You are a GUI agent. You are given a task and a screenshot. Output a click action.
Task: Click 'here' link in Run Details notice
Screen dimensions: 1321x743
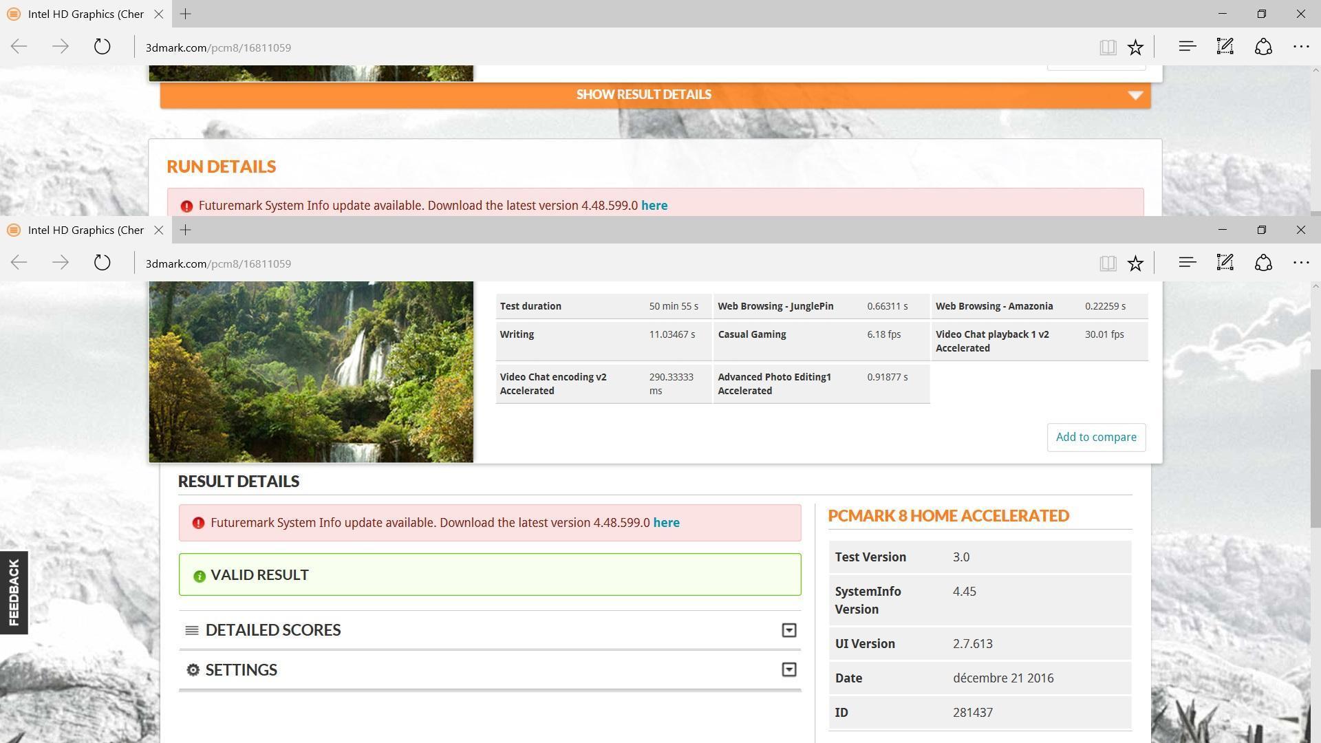tap(654, 206)
